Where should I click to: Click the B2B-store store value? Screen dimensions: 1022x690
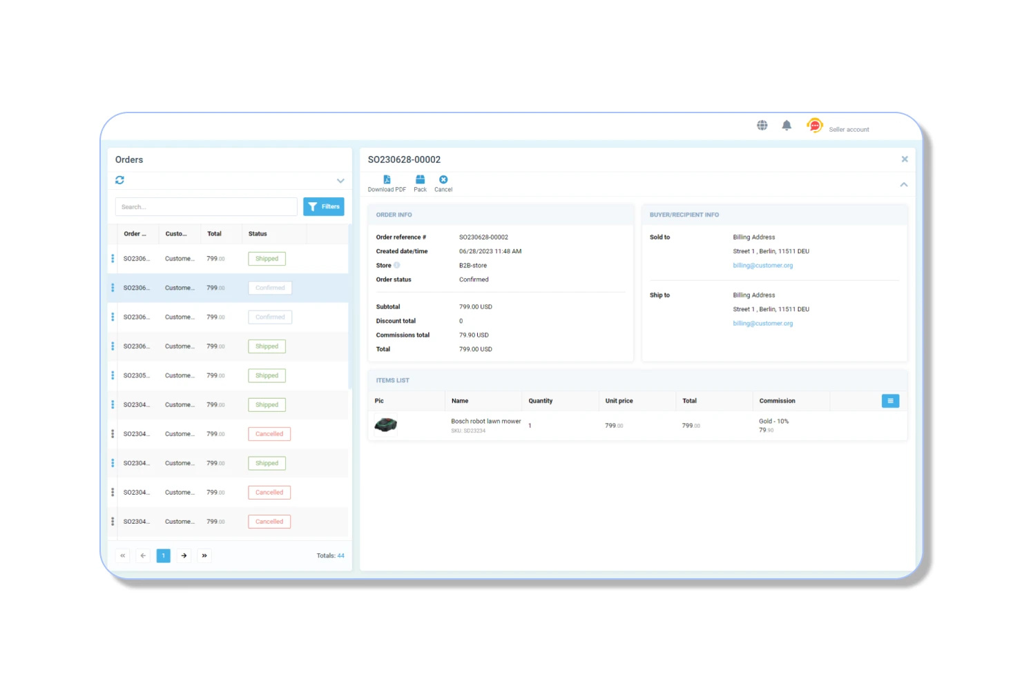[x=473, y=266]
